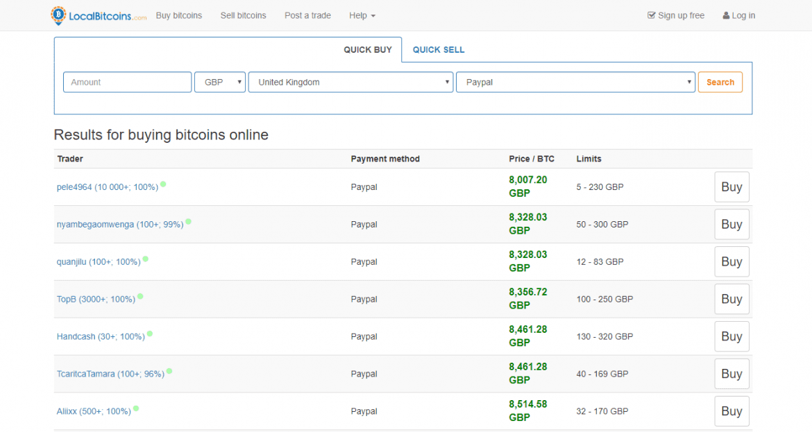The height and width of the screenshot is (432, 812).
Task: Select the Quick Buy tab
Action: [368, 50]
